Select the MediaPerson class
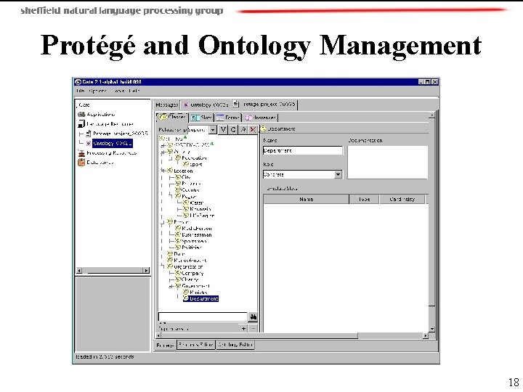523x392 pixels. (x=197, y=229)
